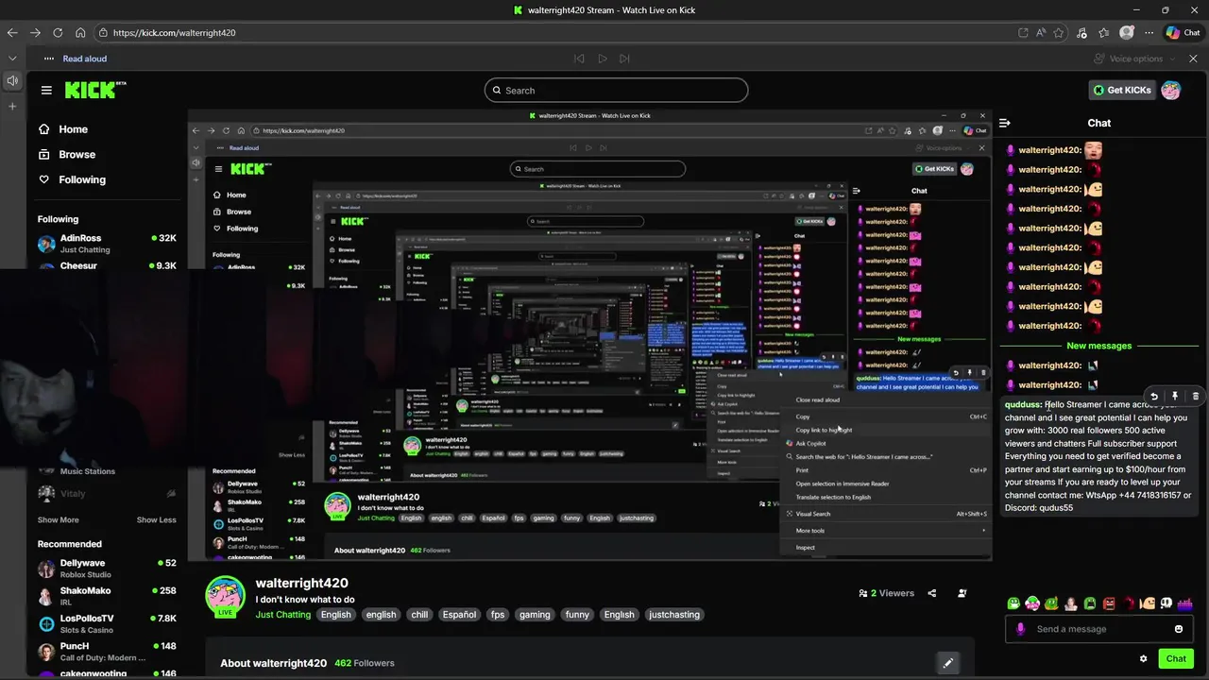Open Browse in Kick's left sidebar

(67, 154)
